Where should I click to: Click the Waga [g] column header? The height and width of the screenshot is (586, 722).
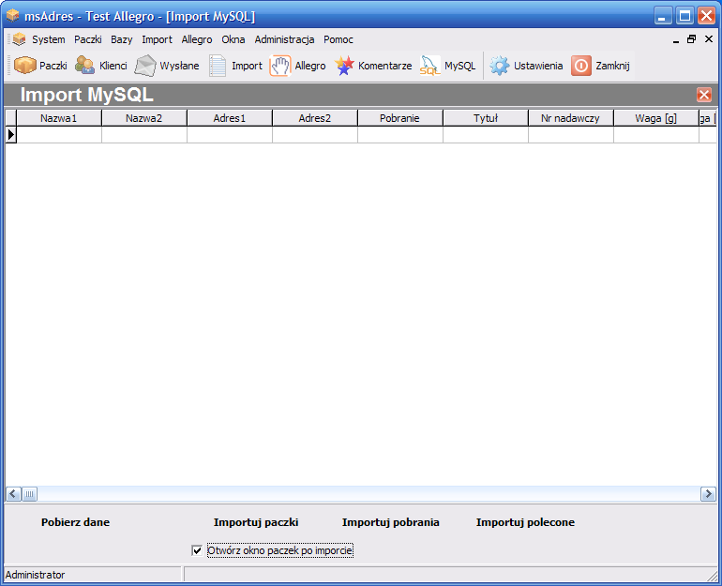tap(655, 118)
